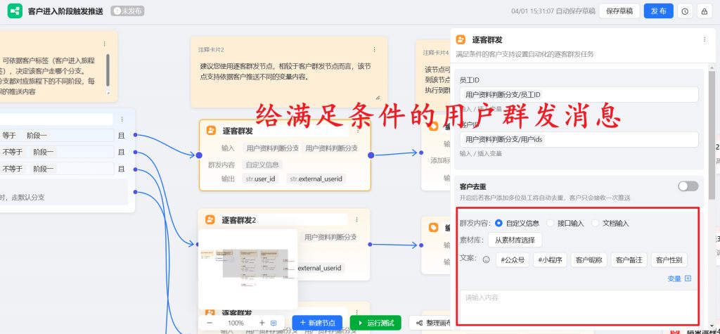Click 保存草稿 button
The height and width of the screenshot is (334, 720).
coord(619,11)
